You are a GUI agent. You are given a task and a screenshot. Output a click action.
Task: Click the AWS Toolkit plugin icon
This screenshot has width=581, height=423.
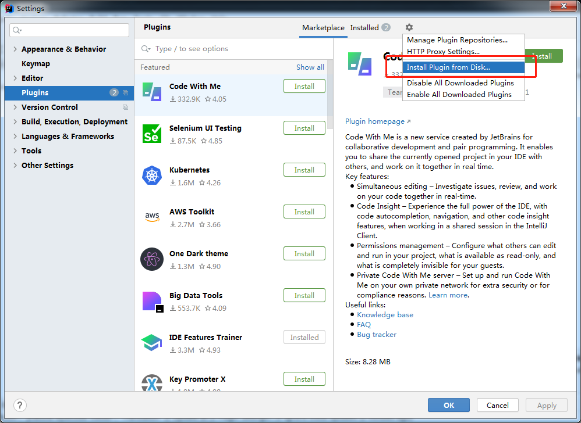[152, 217]
